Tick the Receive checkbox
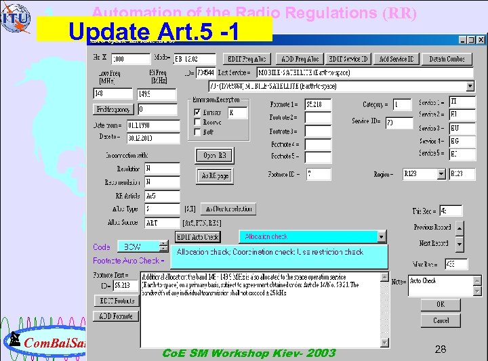 click(x=197, y=122)
